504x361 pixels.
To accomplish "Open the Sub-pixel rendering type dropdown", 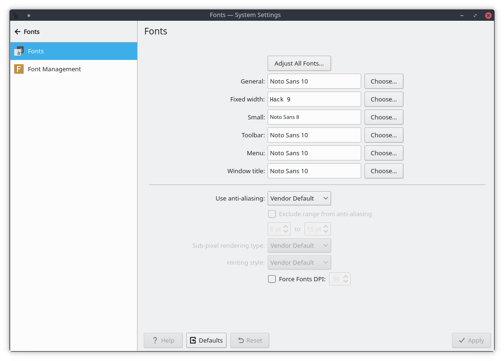I will click(x=299, y=245).
